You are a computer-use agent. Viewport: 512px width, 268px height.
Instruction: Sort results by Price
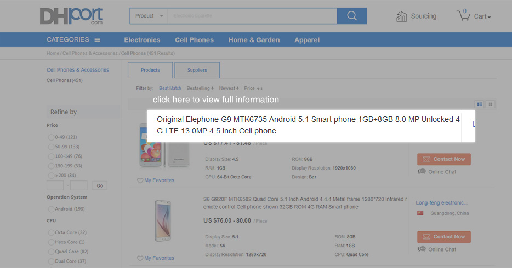(x=253, y=88)
